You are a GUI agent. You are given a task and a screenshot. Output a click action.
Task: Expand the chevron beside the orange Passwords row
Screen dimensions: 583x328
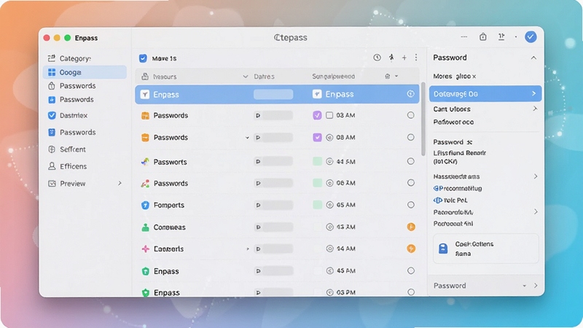pyautogui.click(x=247, y=138)
